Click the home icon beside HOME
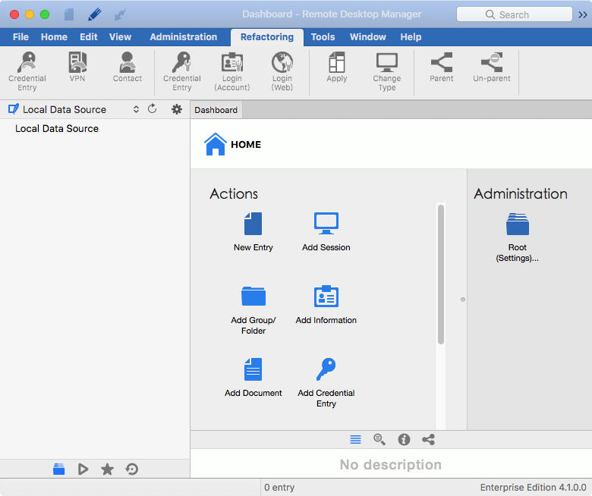 coord(216,144)
